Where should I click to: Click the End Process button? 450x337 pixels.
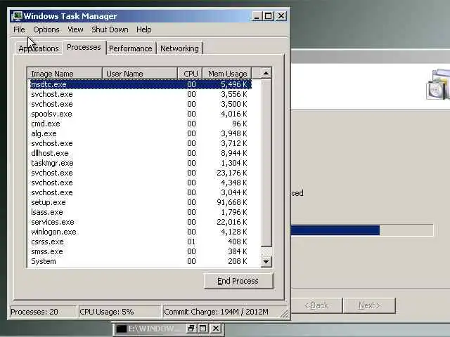coord(238,281)
